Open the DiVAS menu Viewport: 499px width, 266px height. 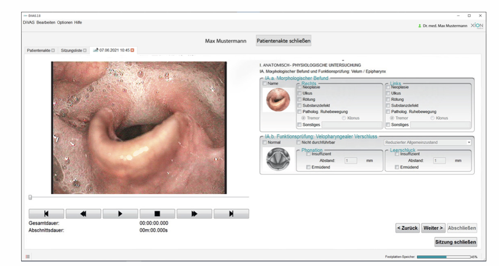click(29, 22)
